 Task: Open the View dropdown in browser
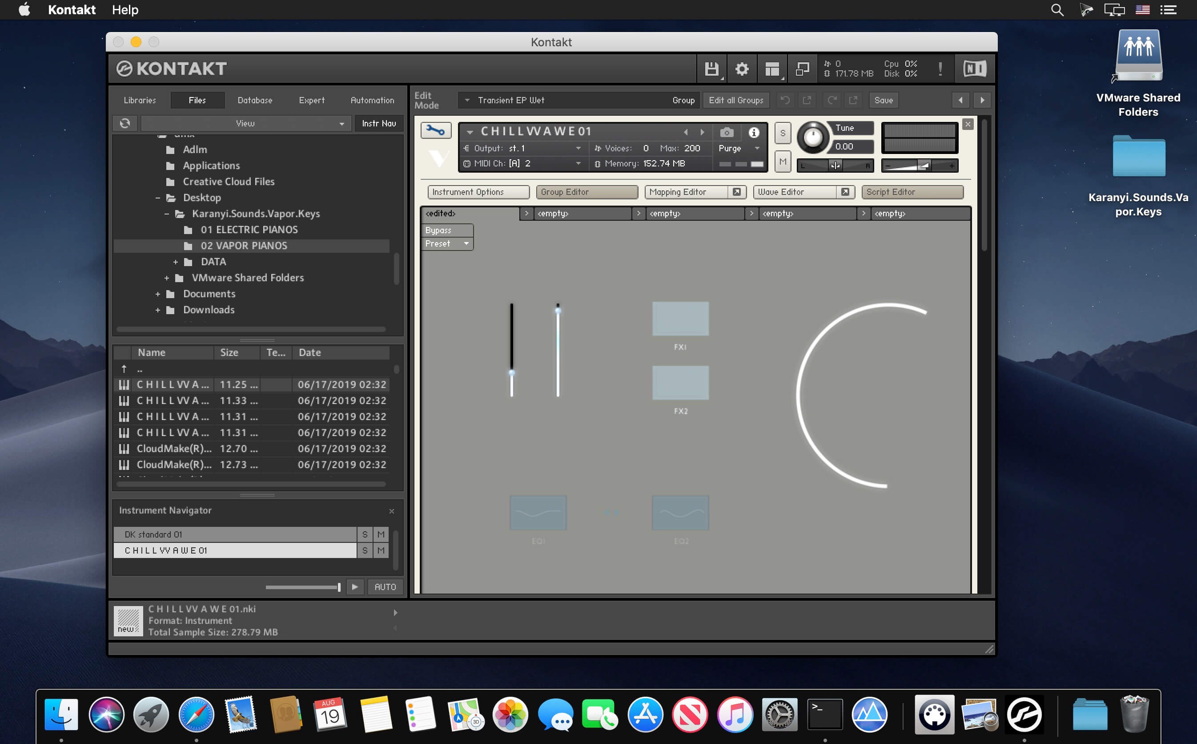point(245,123)
